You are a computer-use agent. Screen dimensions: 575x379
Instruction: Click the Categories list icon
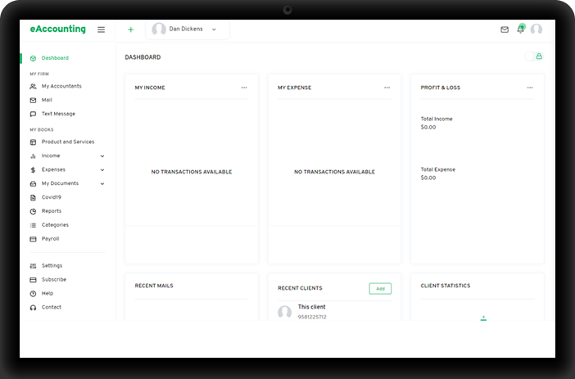(x=33, y=225)
